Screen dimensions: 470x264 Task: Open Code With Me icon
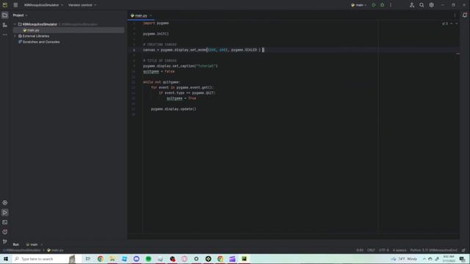click(412, 5)
